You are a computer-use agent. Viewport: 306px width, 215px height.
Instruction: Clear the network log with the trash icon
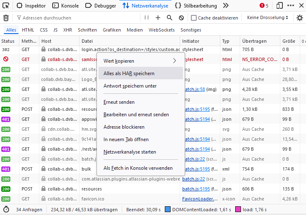6,18
